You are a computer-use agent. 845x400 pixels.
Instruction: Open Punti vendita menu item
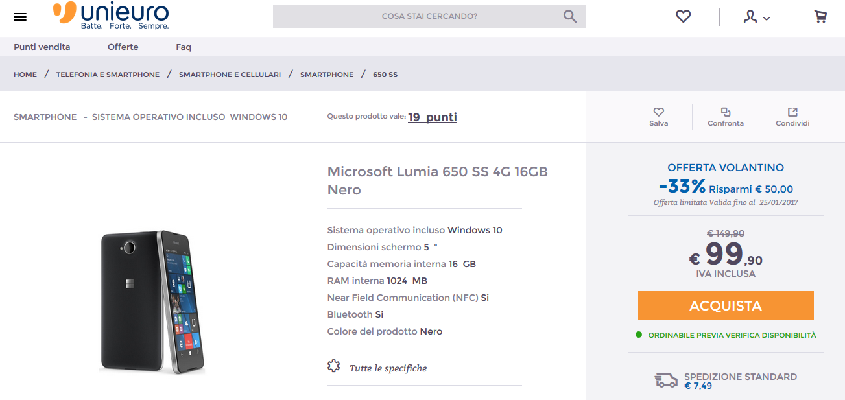click(42, 47)
